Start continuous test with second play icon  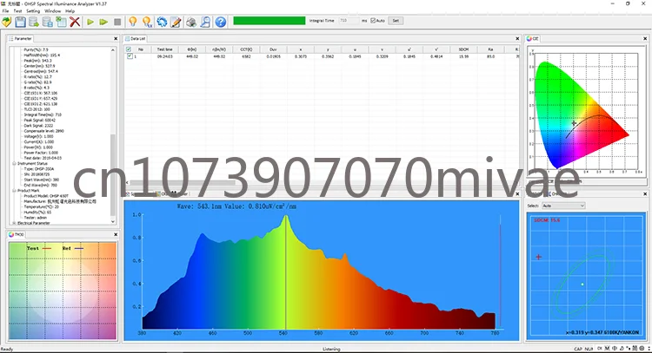[103, 22]
